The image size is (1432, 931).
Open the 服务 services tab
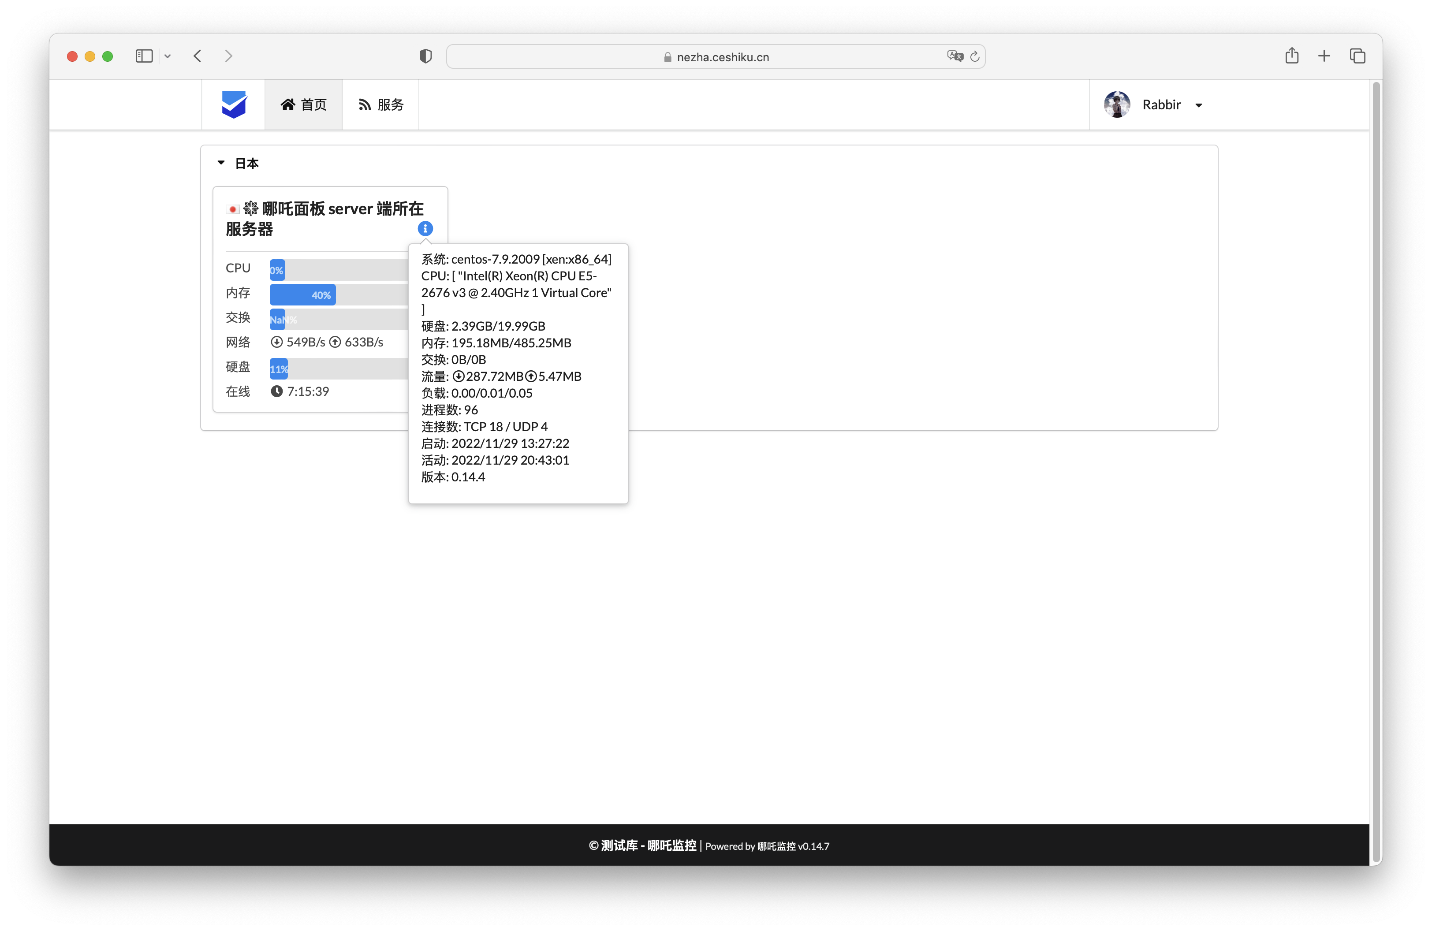[380, 104]
